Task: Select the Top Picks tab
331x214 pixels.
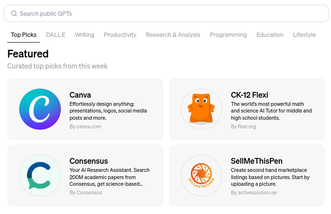Action: (24, 35)
